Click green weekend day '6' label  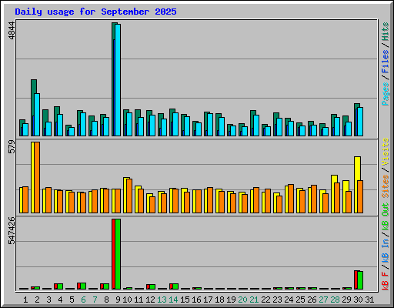(x=83, y=300)
